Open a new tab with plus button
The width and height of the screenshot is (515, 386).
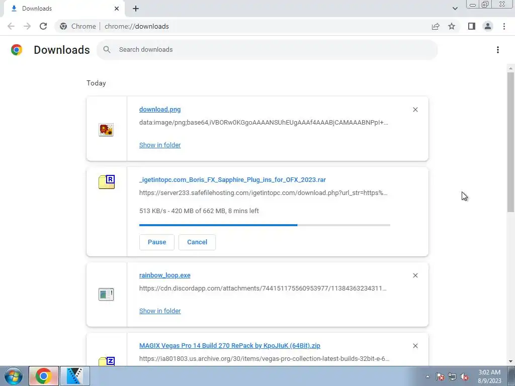click(136, 9)
